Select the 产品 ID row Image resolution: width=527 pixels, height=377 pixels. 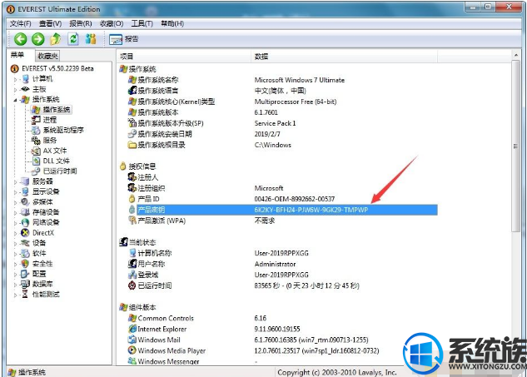click(x=282, y=199)
